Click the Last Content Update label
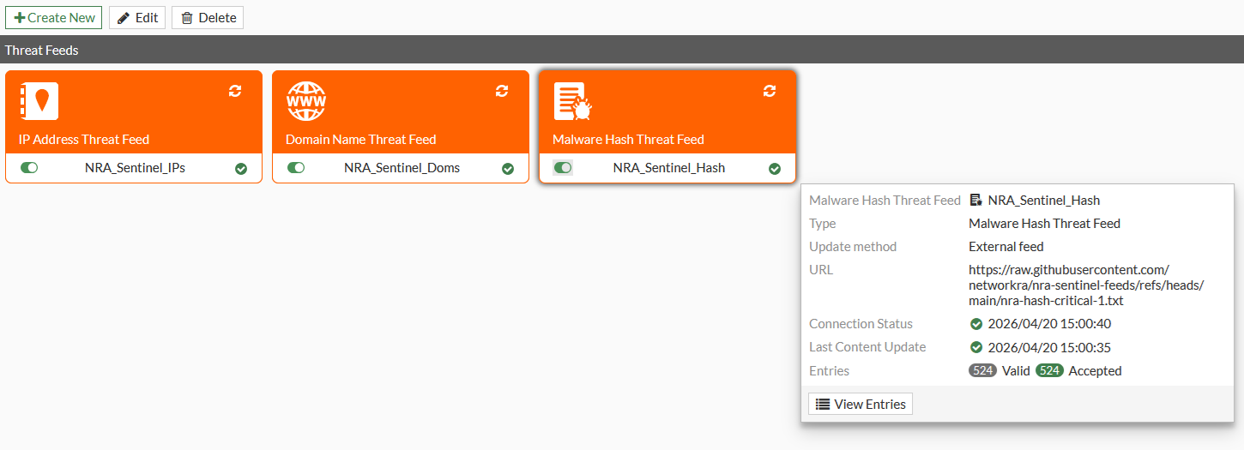 [x=867, y=347]
